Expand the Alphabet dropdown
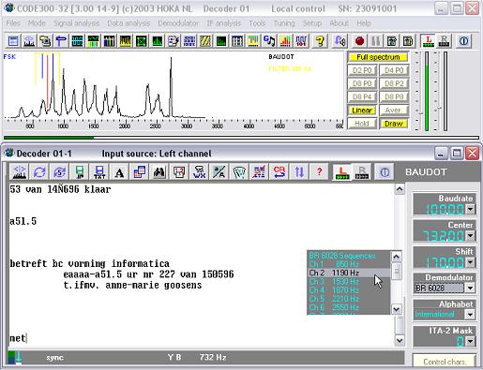Image resolution: width=483 pixels, height=370 pixels. click(x=470, y=314)
